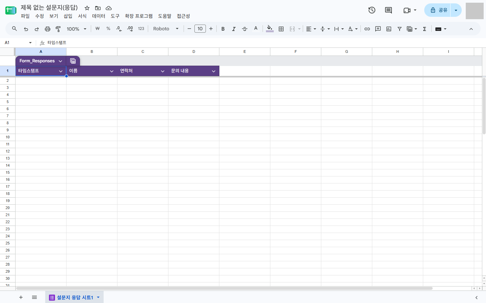
Task: Click the font size field
Action: click(200, 29)
